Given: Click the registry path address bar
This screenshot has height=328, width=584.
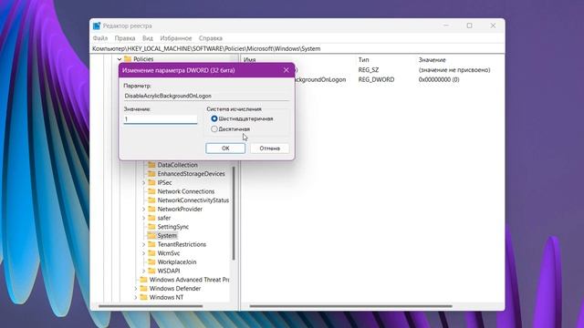Looking at the screenshot, I should click(298, 48).
